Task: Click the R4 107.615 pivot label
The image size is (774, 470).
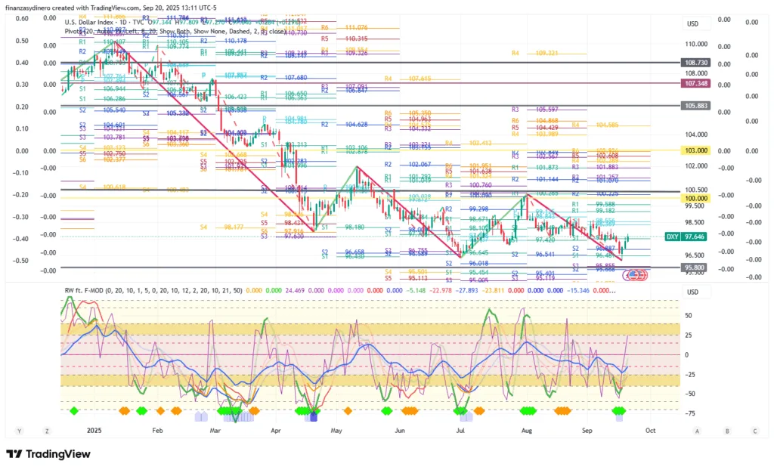Action: [407, 79]
